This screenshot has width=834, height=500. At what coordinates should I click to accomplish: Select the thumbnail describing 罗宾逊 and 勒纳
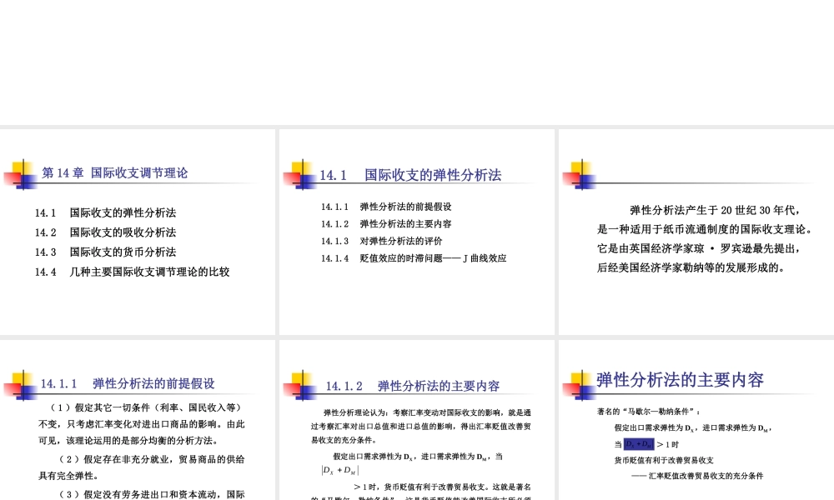click(695, 231)
